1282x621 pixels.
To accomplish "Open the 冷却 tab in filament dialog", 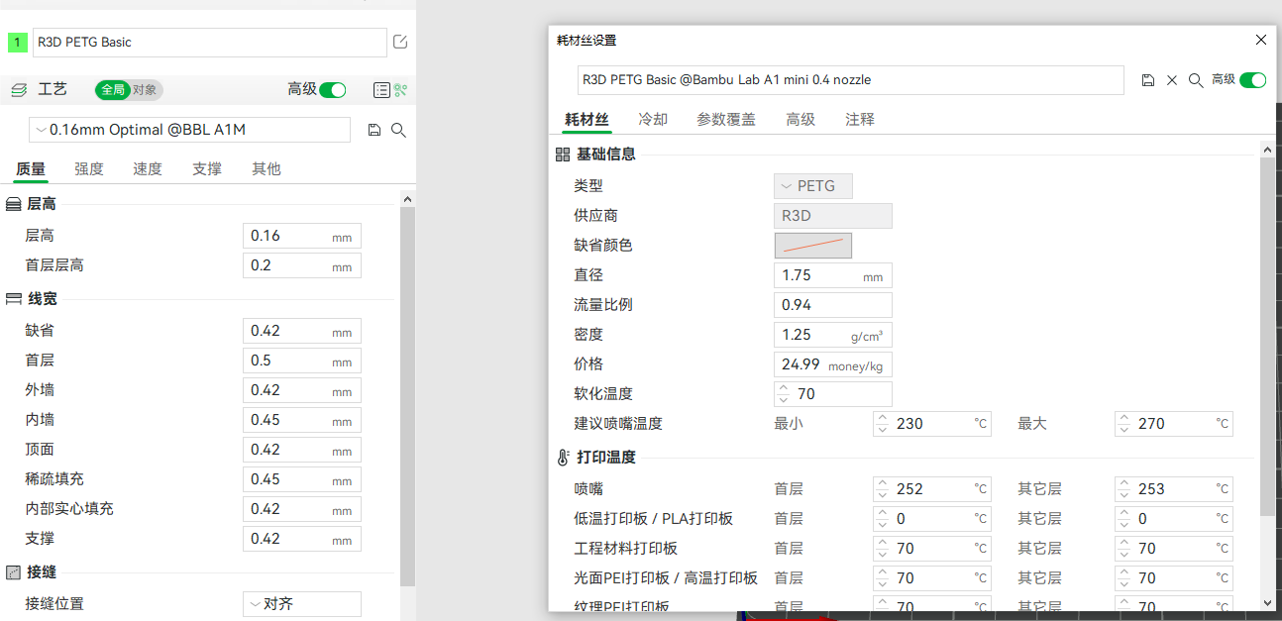I will [x=653, y=120].
